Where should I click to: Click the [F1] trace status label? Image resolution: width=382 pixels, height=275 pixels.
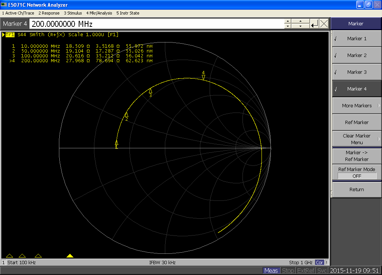pos(113,35)
